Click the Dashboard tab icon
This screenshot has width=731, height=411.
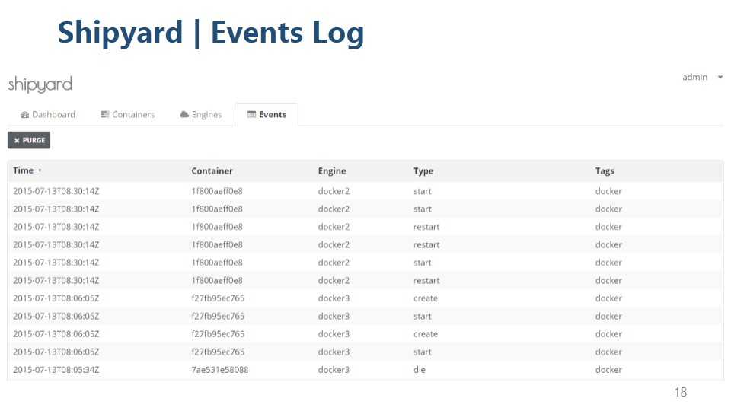[24, 115]
